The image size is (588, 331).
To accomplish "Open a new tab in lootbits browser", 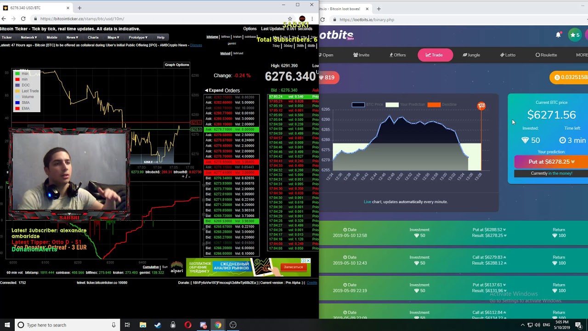I will click(x=379, y=9).
